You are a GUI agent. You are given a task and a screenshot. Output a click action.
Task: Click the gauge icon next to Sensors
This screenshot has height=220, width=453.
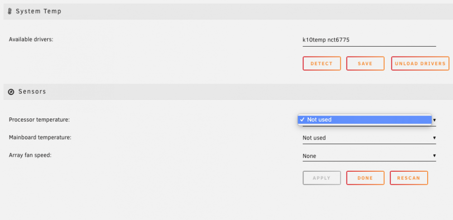(11, 92)
